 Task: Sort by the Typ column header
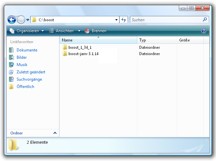[157, 40]
